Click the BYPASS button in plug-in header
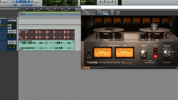 pos(118,12)
